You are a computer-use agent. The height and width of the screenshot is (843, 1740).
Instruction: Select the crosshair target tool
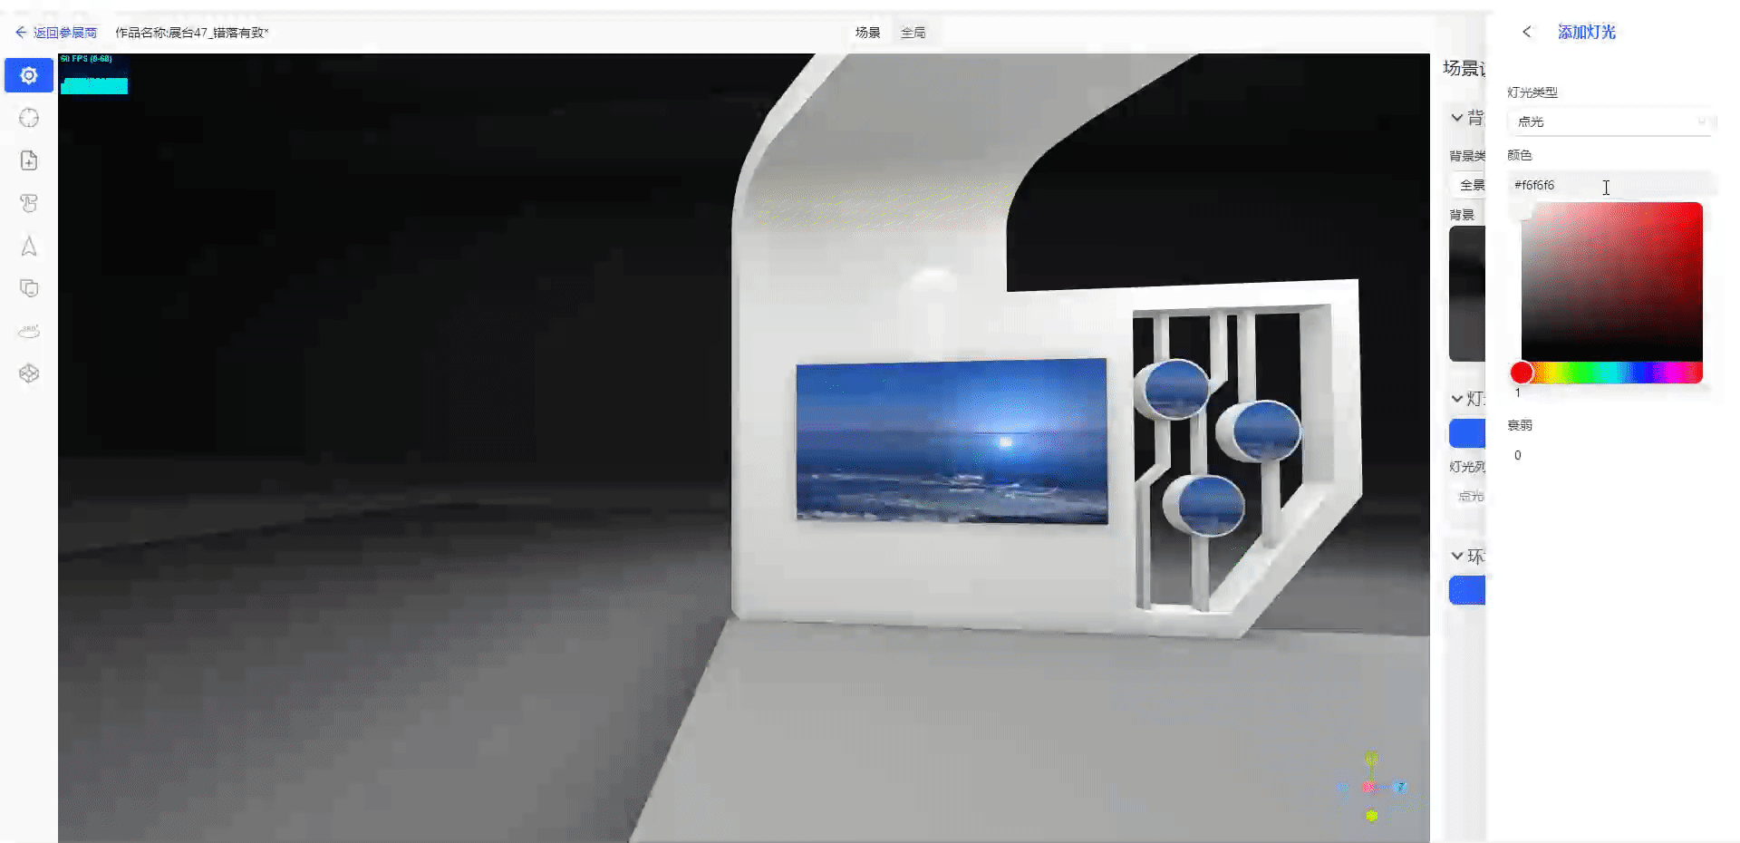coord(29,118)
